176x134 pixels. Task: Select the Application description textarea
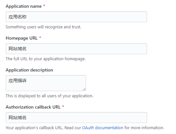tap(46, 83)
